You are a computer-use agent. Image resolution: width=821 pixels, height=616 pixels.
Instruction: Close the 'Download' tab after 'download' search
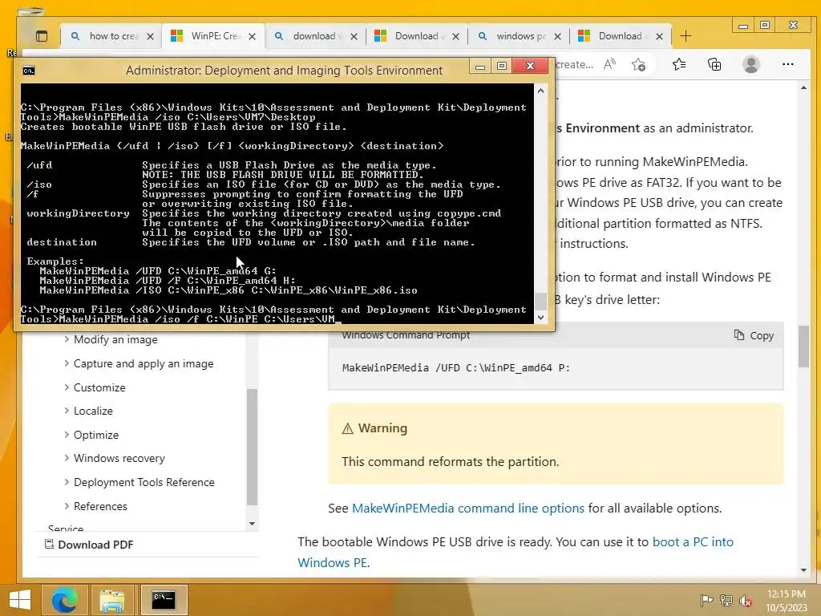(455, 37)
